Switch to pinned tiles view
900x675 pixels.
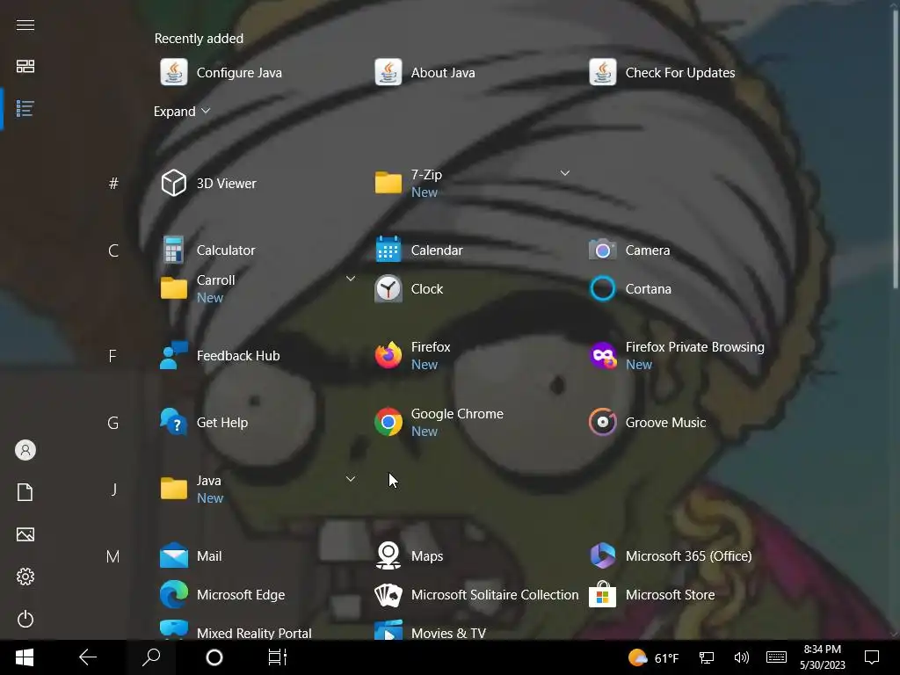[x=25, y=67]
